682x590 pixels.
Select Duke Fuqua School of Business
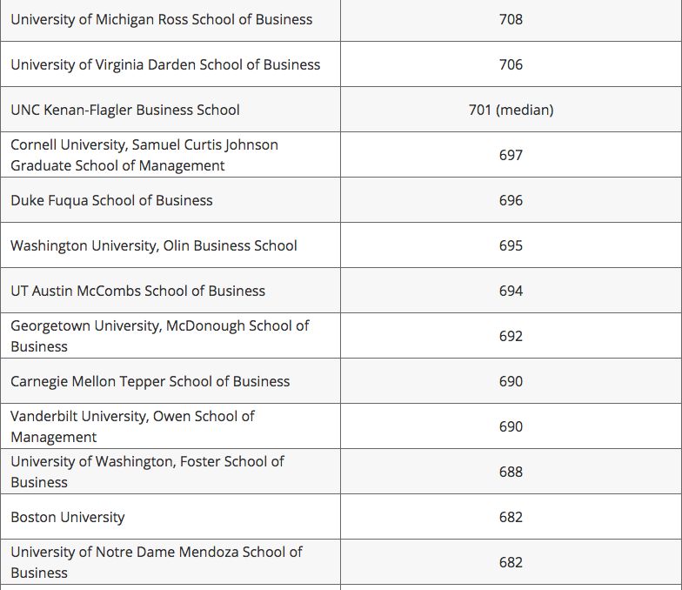tap(111, 200)
